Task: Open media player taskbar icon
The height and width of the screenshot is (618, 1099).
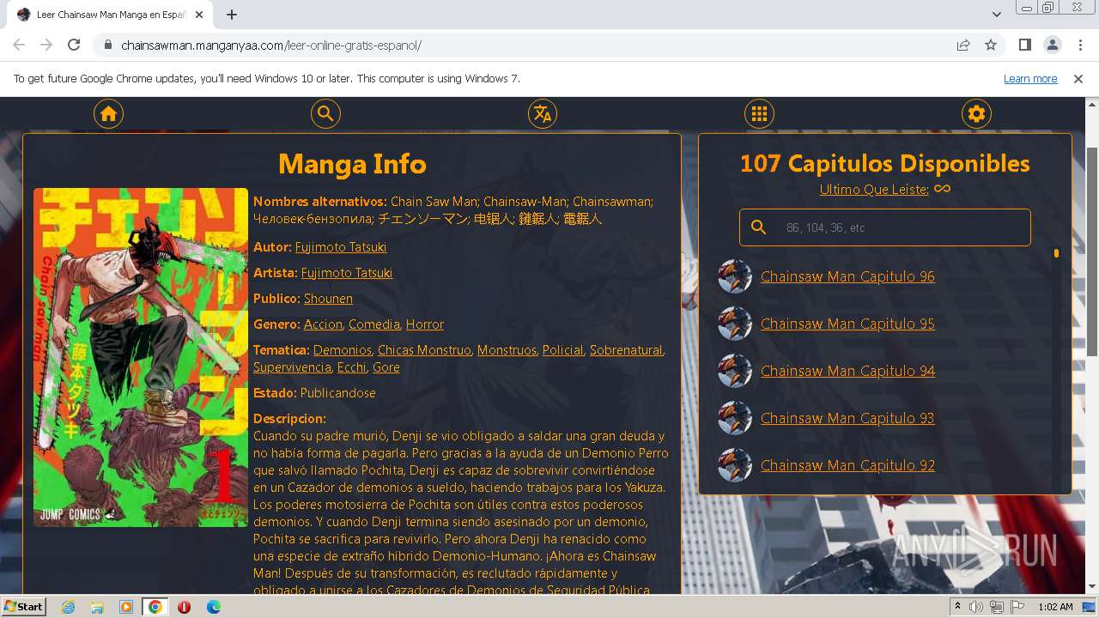Action: point(126,607)
